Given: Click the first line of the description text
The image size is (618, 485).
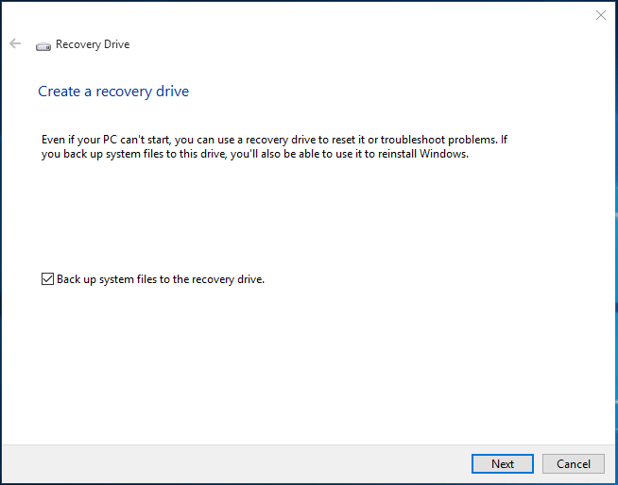Looking at the screenshot, I should pyautogui.click(x=274, y=140).
